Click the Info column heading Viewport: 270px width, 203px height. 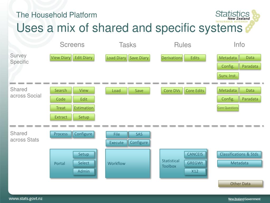pos(239,44)
